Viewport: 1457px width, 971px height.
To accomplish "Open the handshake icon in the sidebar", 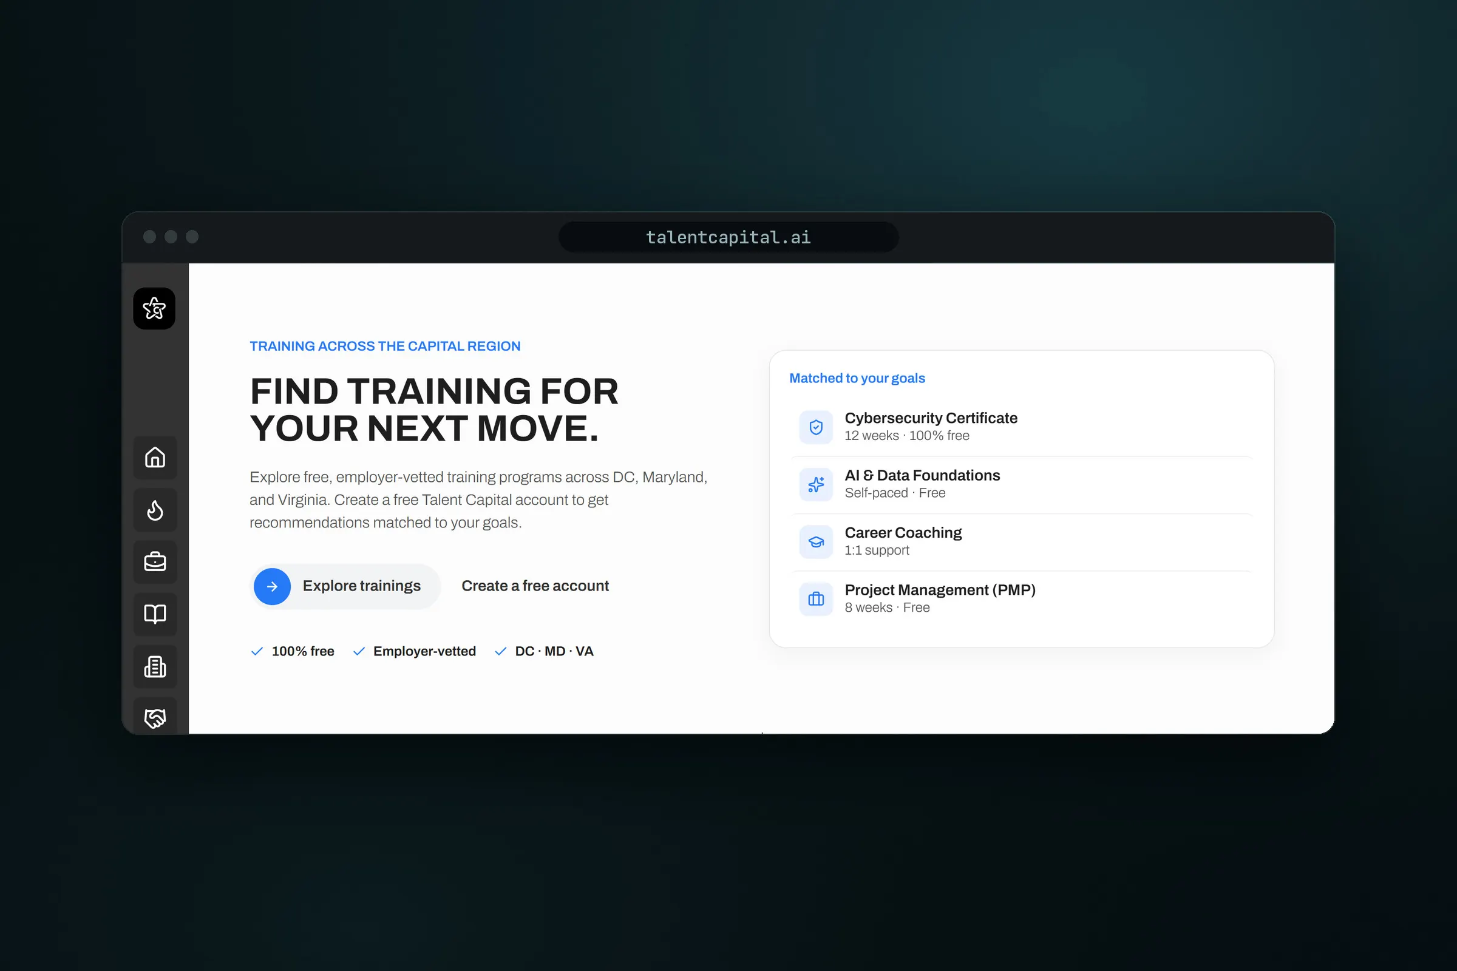I will coord(155,717).
